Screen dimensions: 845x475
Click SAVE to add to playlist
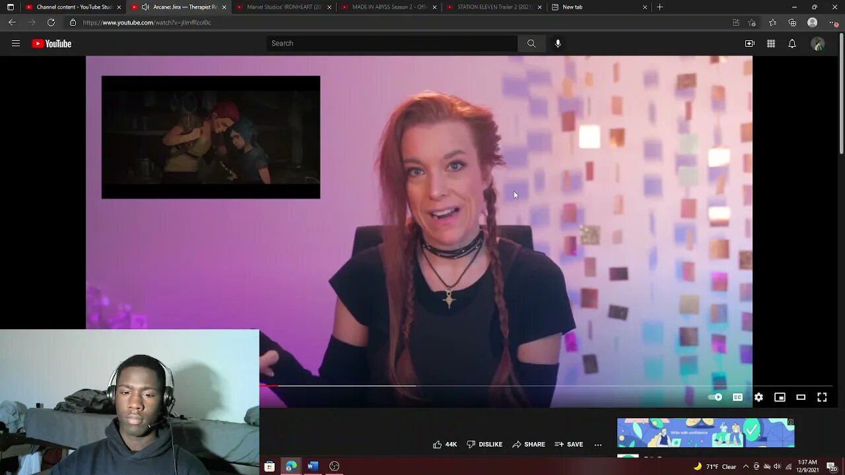coord(569,445)
